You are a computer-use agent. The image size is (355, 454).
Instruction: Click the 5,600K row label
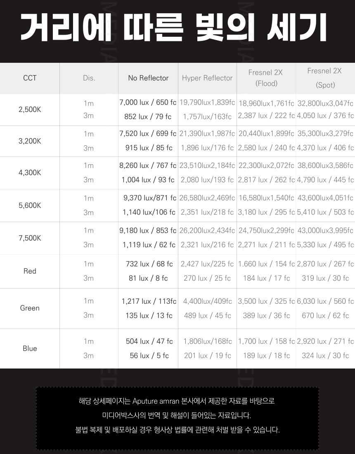(30, 205)
